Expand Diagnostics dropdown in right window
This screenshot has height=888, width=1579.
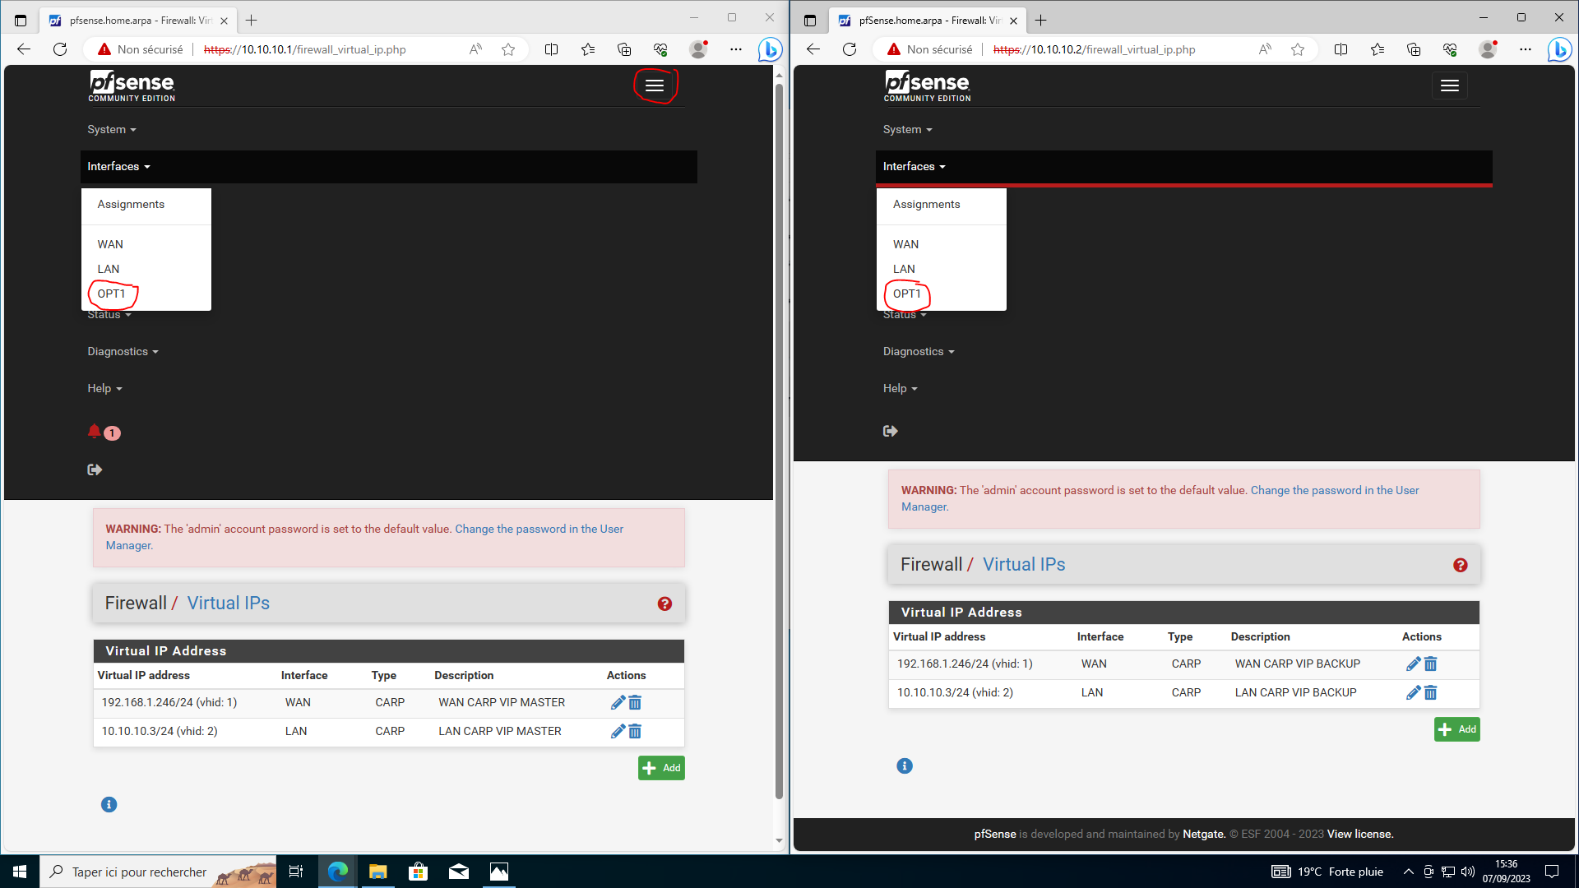tap(919, 352)
